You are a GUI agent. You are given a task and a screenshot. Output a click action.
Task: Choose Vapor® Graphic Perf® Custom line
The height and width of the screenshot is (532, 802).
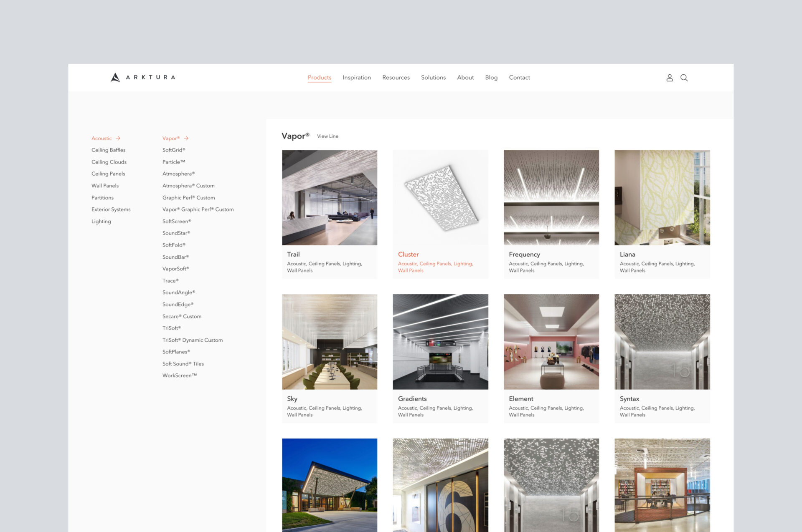click(x=198, y=210)
